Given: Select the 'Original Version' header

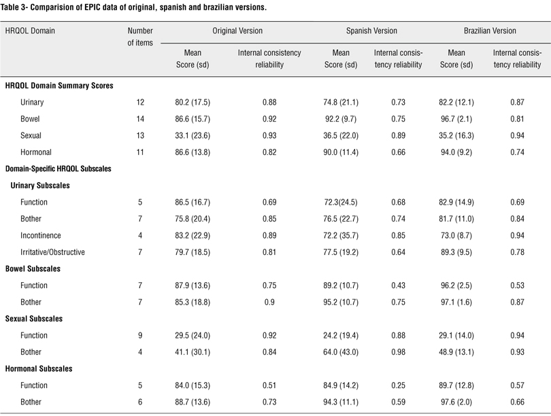Looking at the screenshot, I should click(237, 31).
